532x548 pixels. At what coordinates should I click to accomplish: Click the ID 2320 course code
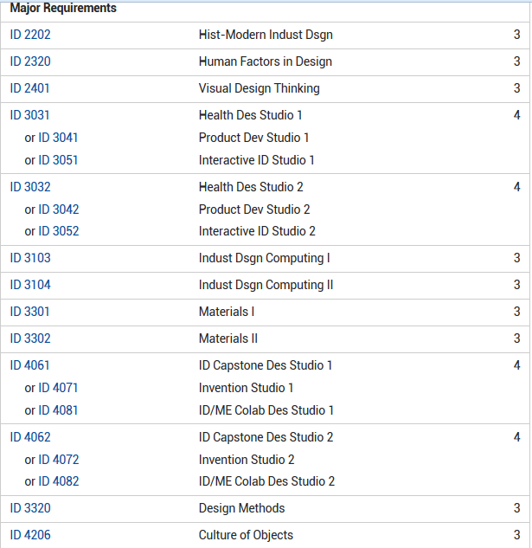[x=30, y=61]
